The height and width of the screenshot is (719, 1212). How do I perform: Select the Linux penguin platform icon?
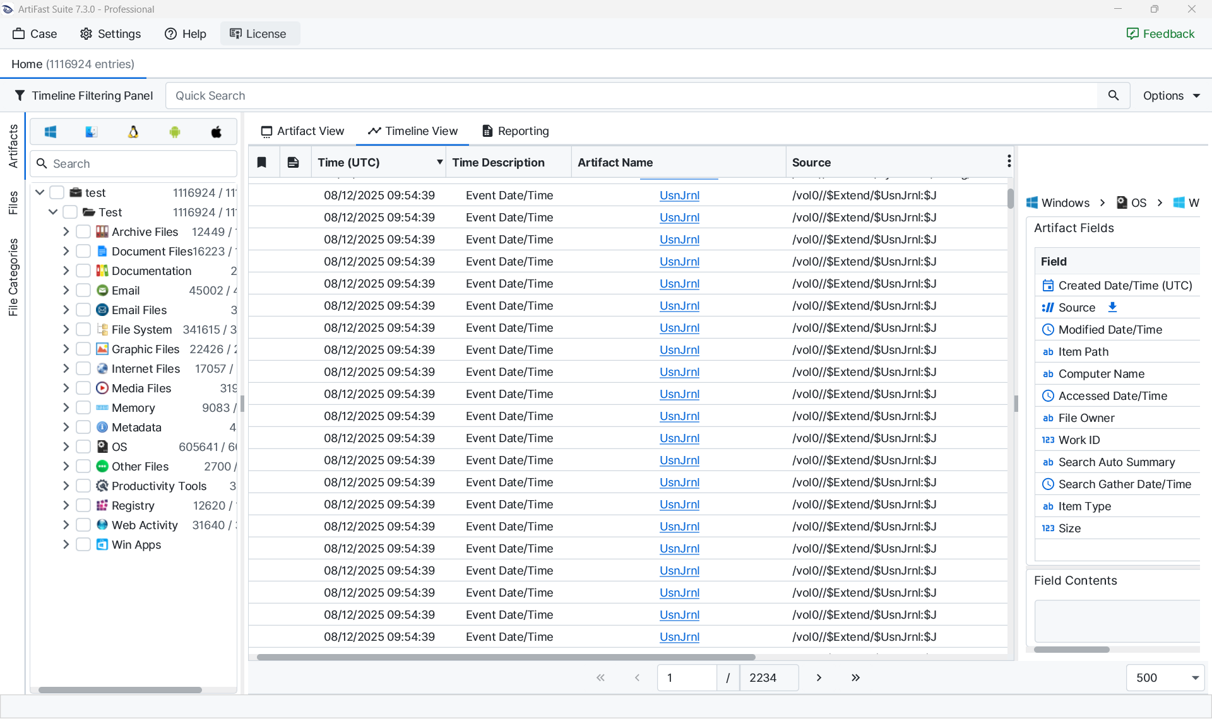tap(133, 132)
